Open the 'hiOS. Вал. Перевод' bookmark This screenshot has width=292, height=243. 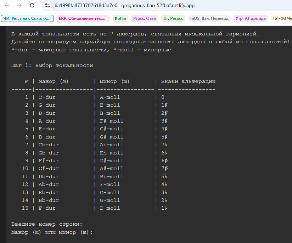[x=209, y=18]
